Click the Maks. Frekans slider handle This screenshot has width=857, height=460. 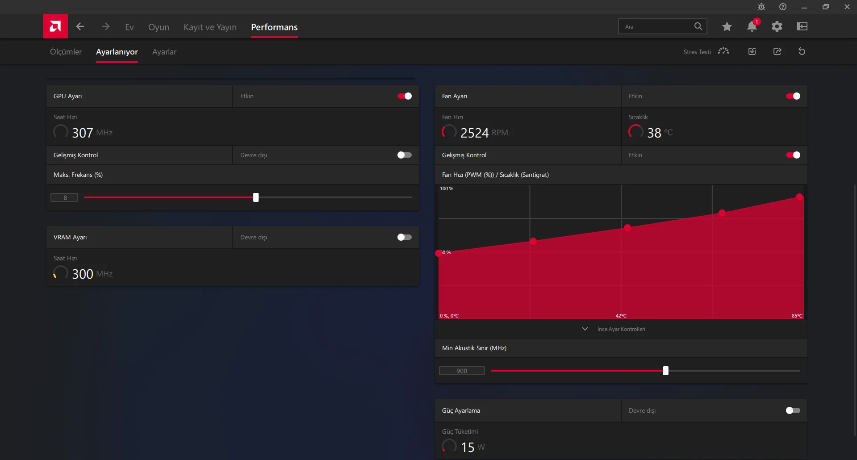256,197
